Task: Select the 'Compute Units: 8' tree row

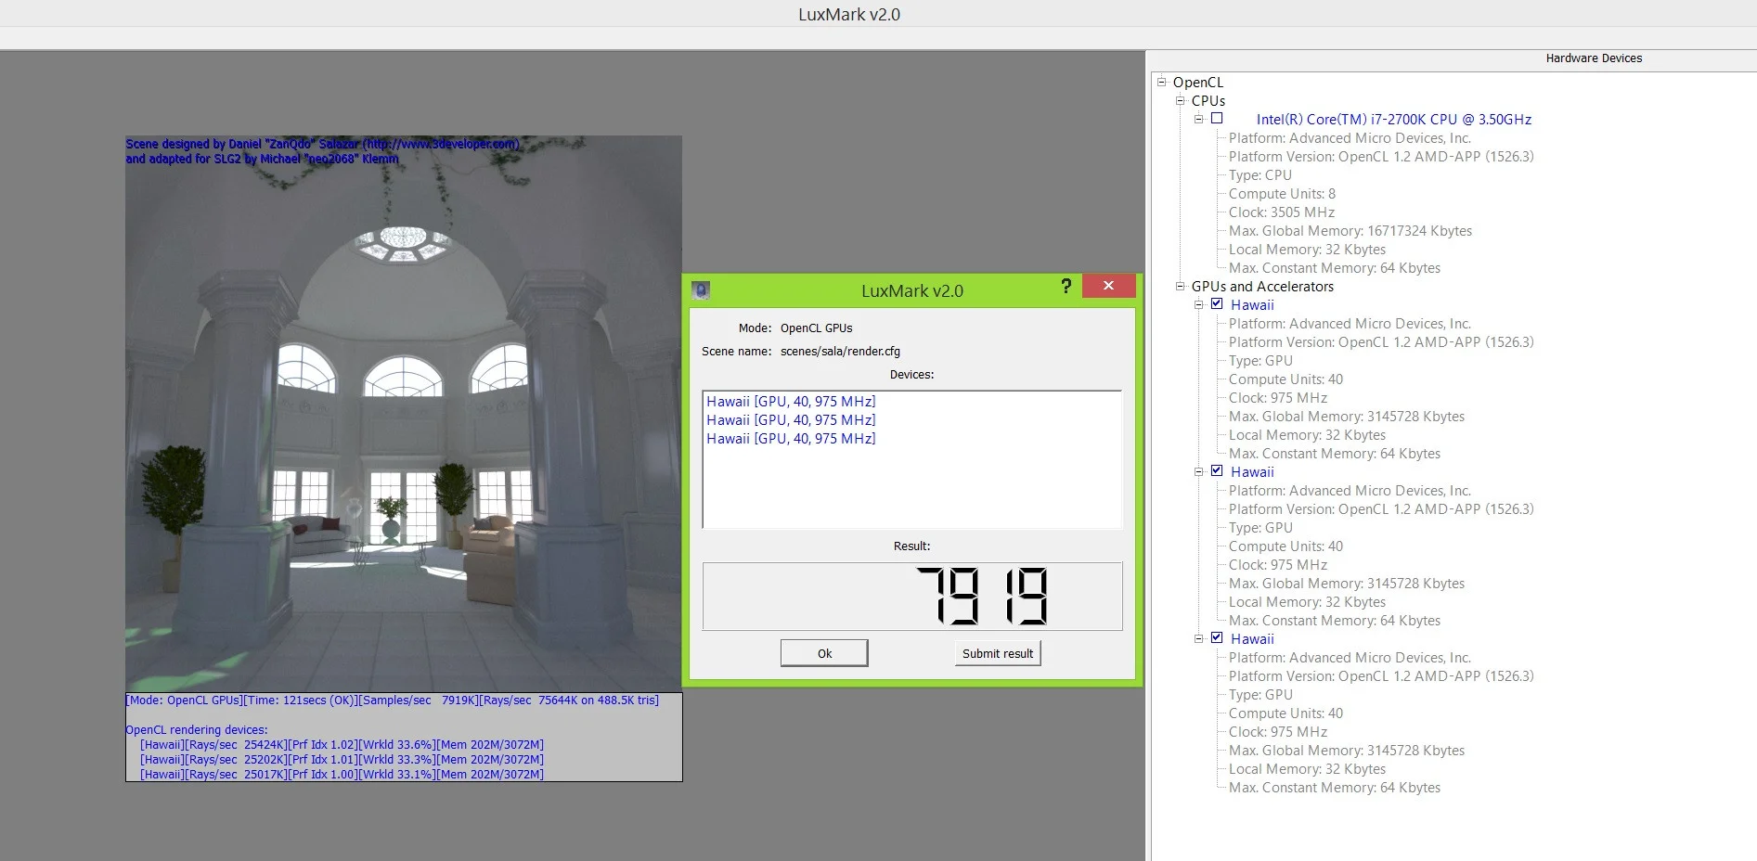Action: point(1282,194)
